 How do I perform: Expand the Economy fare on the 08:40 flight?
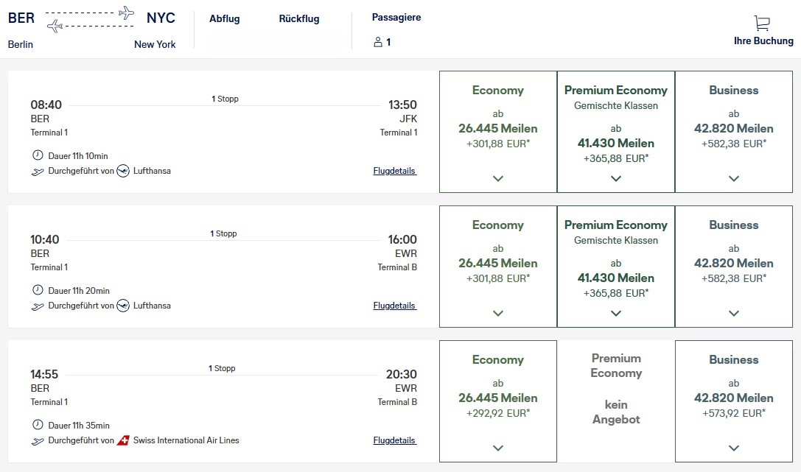(x=497, y=177)
